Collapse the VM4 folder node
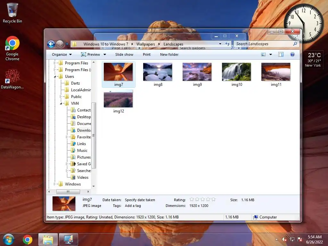Viewport: 328px width, 246px height. click(x=61, y=103)
